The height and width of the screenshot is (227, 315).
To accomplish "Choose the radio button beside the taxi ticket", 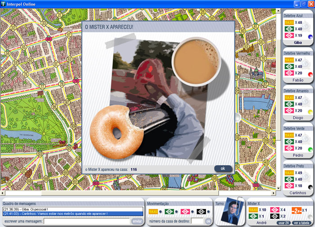I will click(160, 211).
